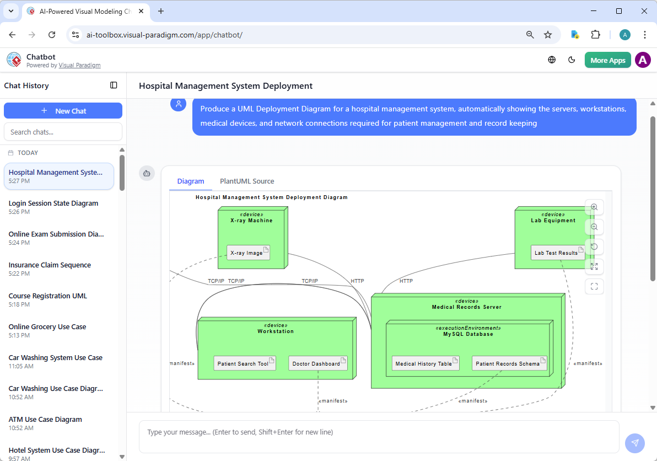Collapse the Chat History sidebar panel

point(114,85)
